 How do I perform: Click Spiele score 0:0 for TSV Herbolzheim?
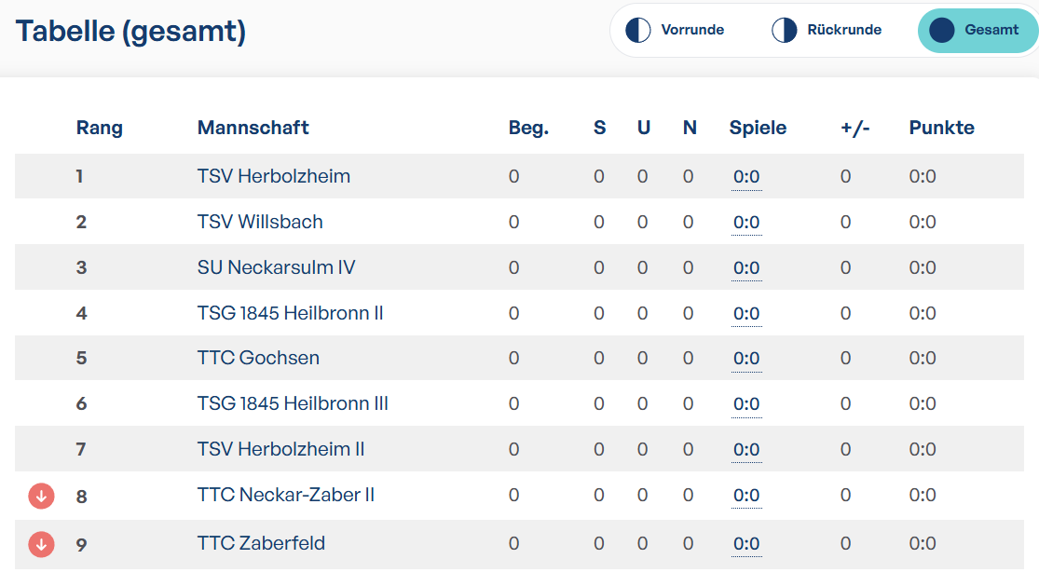coord(746,177)
